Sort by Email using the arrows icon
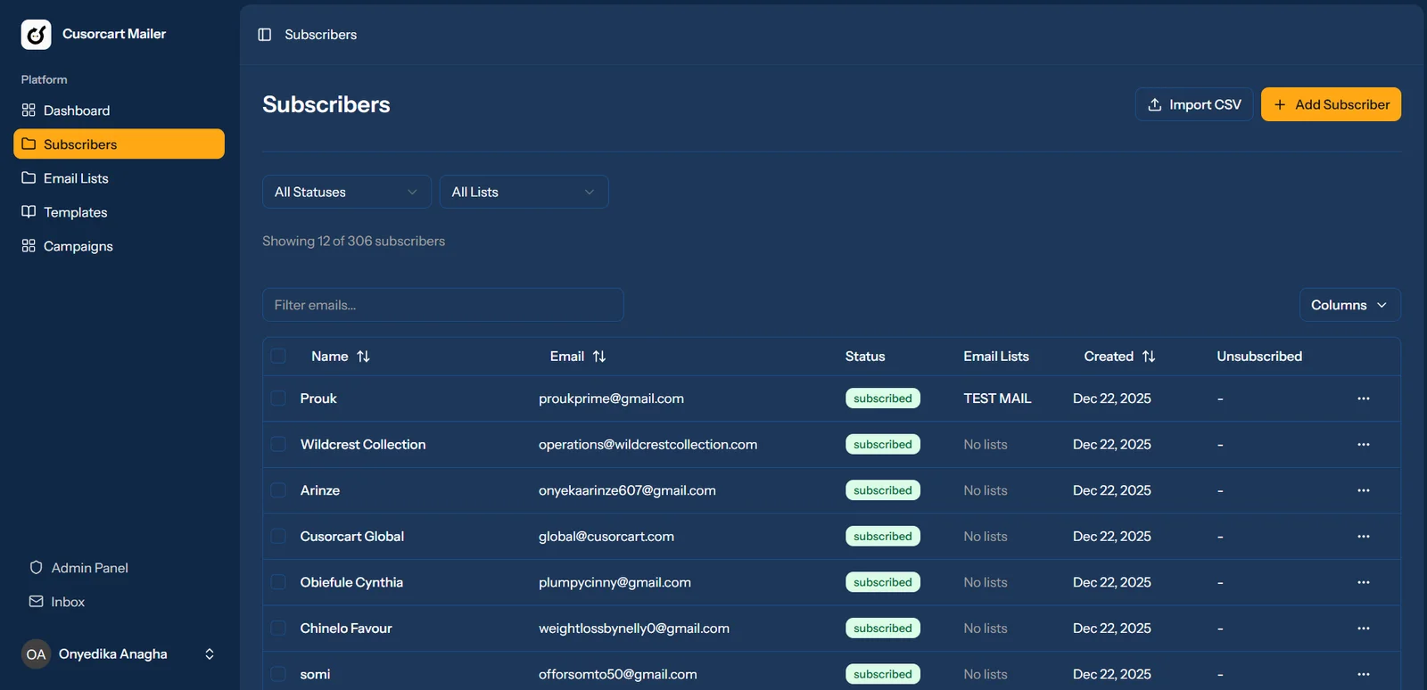The height and width of the screenshot is (690, 1427). tap(599, 357)
